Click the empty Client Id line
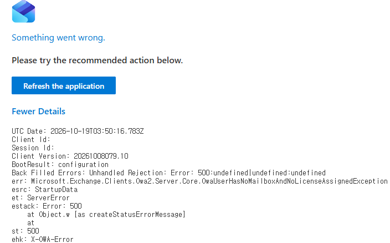 coord(31,139)
